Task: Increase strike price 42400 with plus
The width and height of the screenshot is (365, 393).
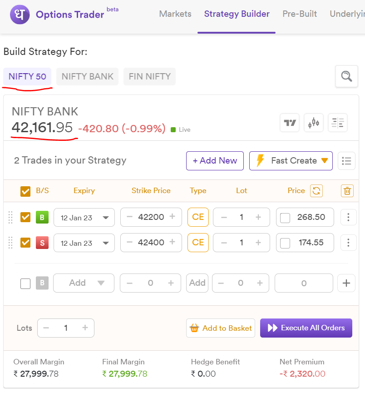Action: (x=173, y=242)
